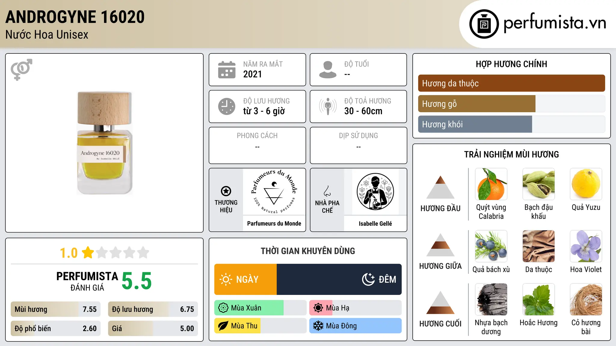Click the Nước Hoa Unisex subtitle
Screen dimensions: 616x346
(47, 35)
